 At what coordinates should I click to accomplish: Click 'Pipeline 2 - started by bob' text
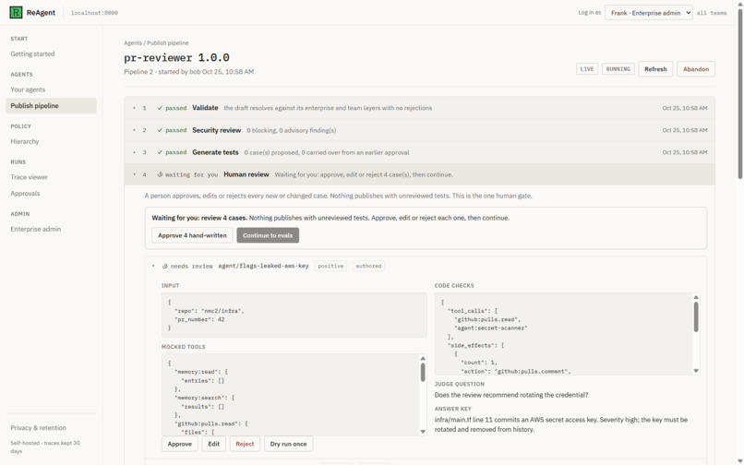point(162,72)
